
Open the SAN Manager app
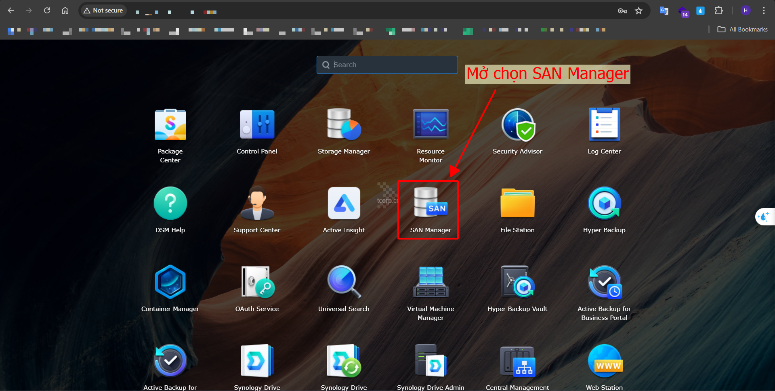coord(430,204)
